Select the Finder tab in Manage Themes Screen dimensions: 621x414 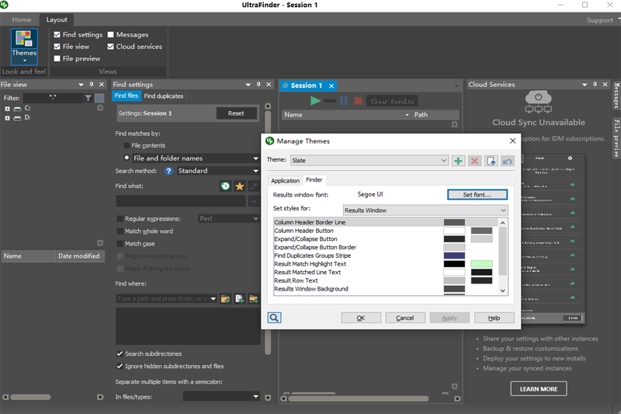tap(314, 180)
